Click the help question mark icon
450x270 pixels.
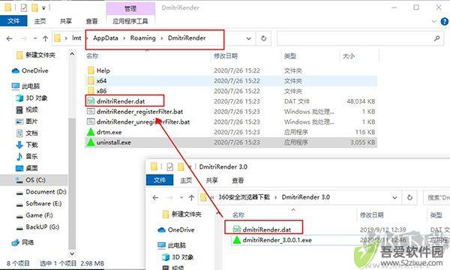[x=444, y=21]
